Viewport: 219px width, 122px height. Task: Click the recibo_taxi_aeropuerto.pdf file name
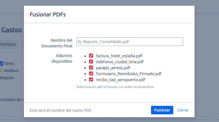click(121, 80)
